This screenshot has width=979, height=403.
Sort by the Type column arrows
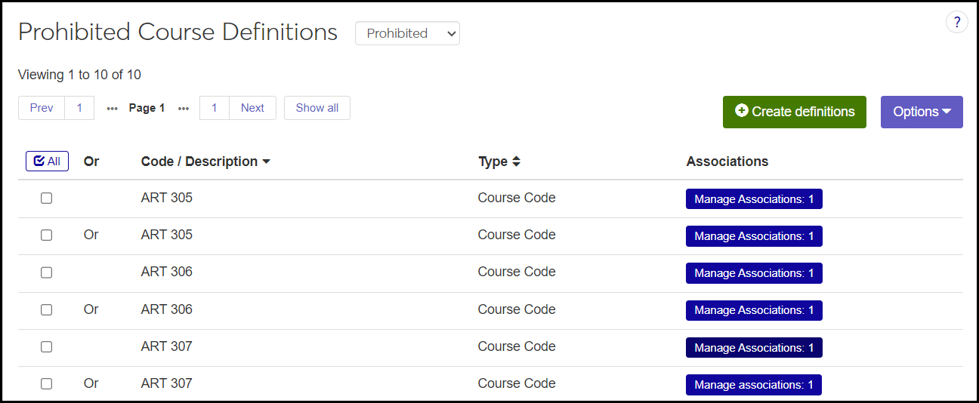516,162
